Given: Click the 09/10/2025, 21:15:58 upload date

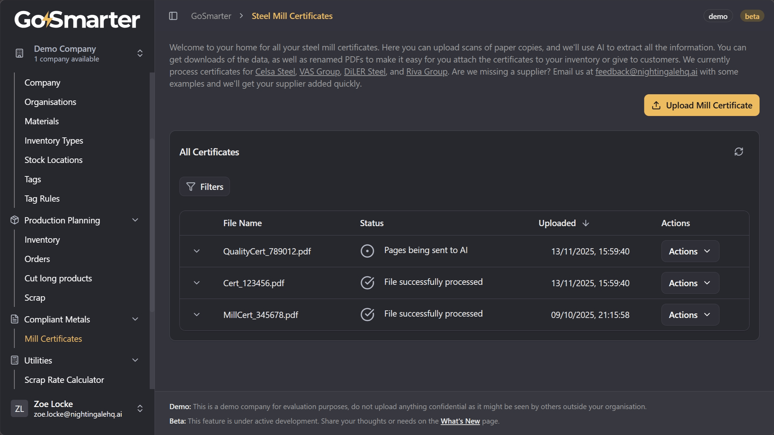Looking at the screenshot, I should [x=590, y=315].
